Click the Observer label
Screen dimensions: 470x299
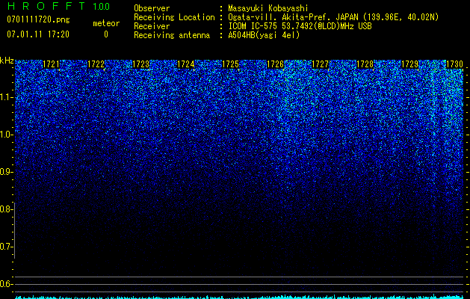152,8
